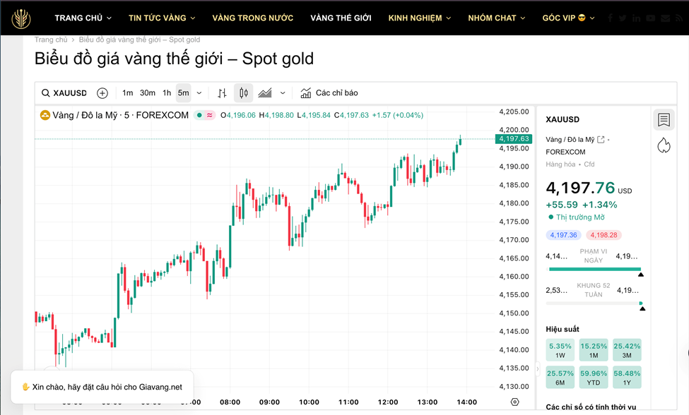Click the Trang chủ breadcrumb link

[x=51, y=40]
